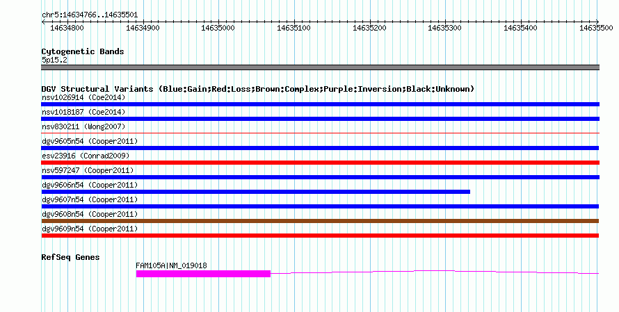Click the FAM105A|NM_019018 gene label
The image size is (619, 312).
pos(171,265)
